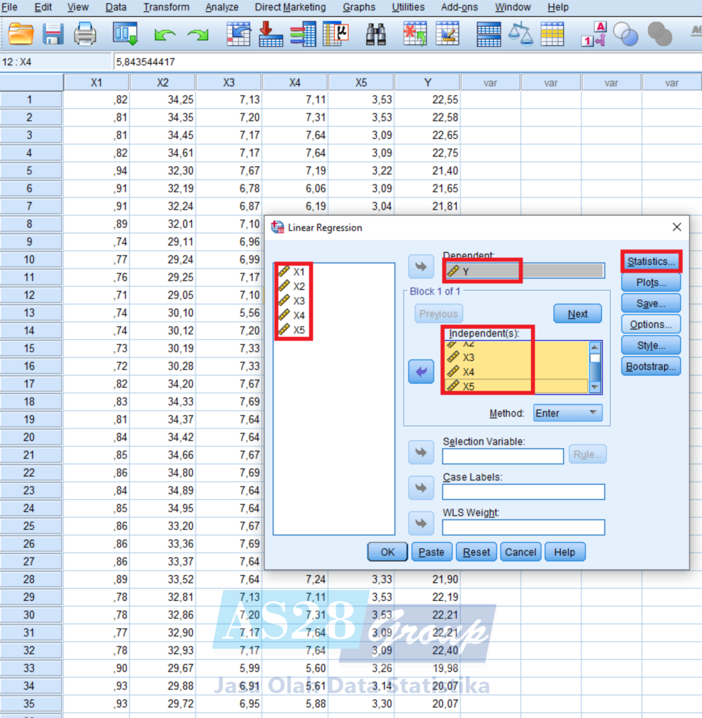Screen dimensions: 702x718
Task: Open the Analyze menu
Action: (221, 7)
